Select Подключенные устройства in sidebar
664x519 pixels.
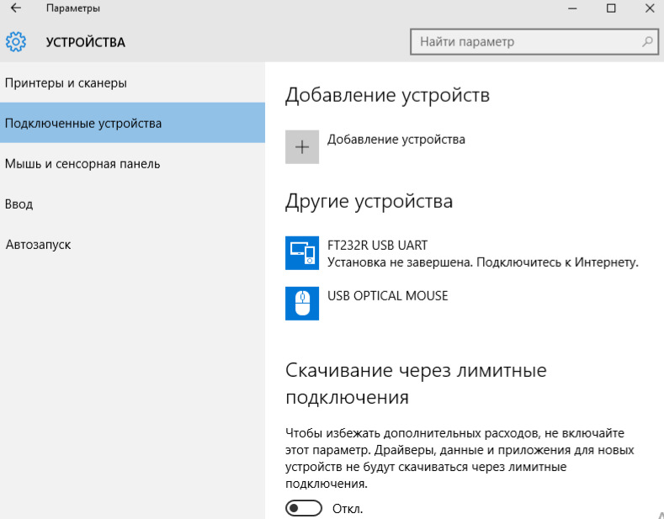pos(132,123)
